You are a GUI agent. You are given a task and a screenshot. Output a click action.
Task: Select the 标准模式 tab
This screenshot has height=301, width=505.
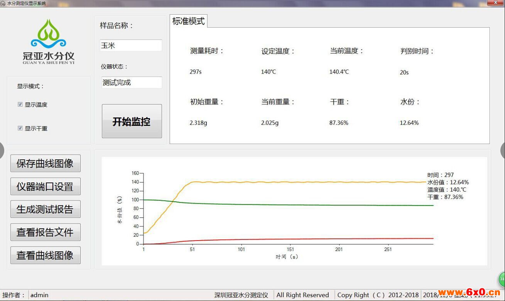pos(189,21)
